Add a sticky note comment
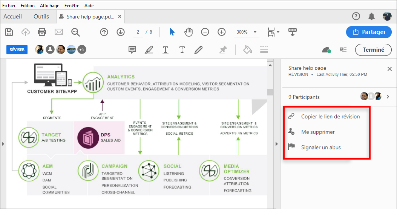 [x=132, y=50]
